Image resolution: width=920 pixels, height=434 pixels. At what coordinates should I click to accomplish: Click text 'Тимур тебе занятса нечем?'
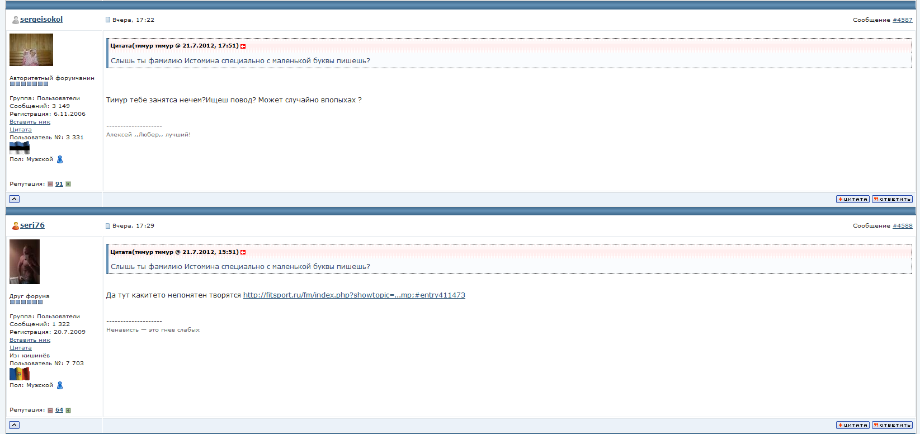(155, 100)
